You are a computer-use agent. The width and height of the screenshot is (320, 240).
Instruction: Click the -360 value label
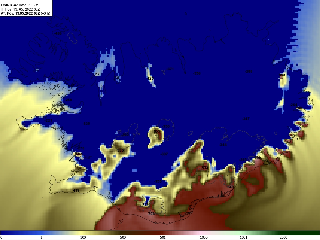(125, 135)
